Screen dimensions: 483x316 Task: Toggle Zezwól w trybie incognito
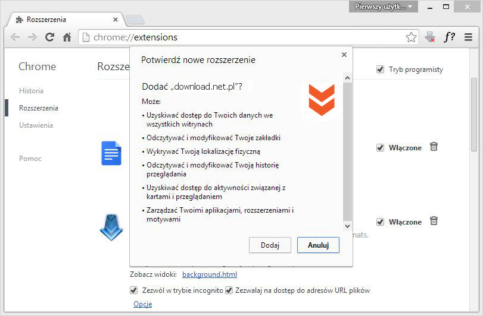133,290
